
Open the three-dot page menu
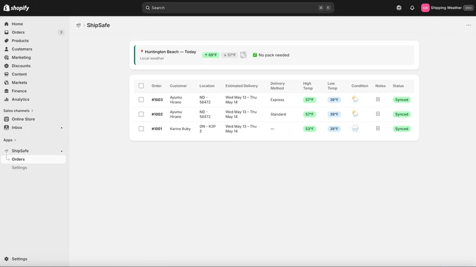468,25
